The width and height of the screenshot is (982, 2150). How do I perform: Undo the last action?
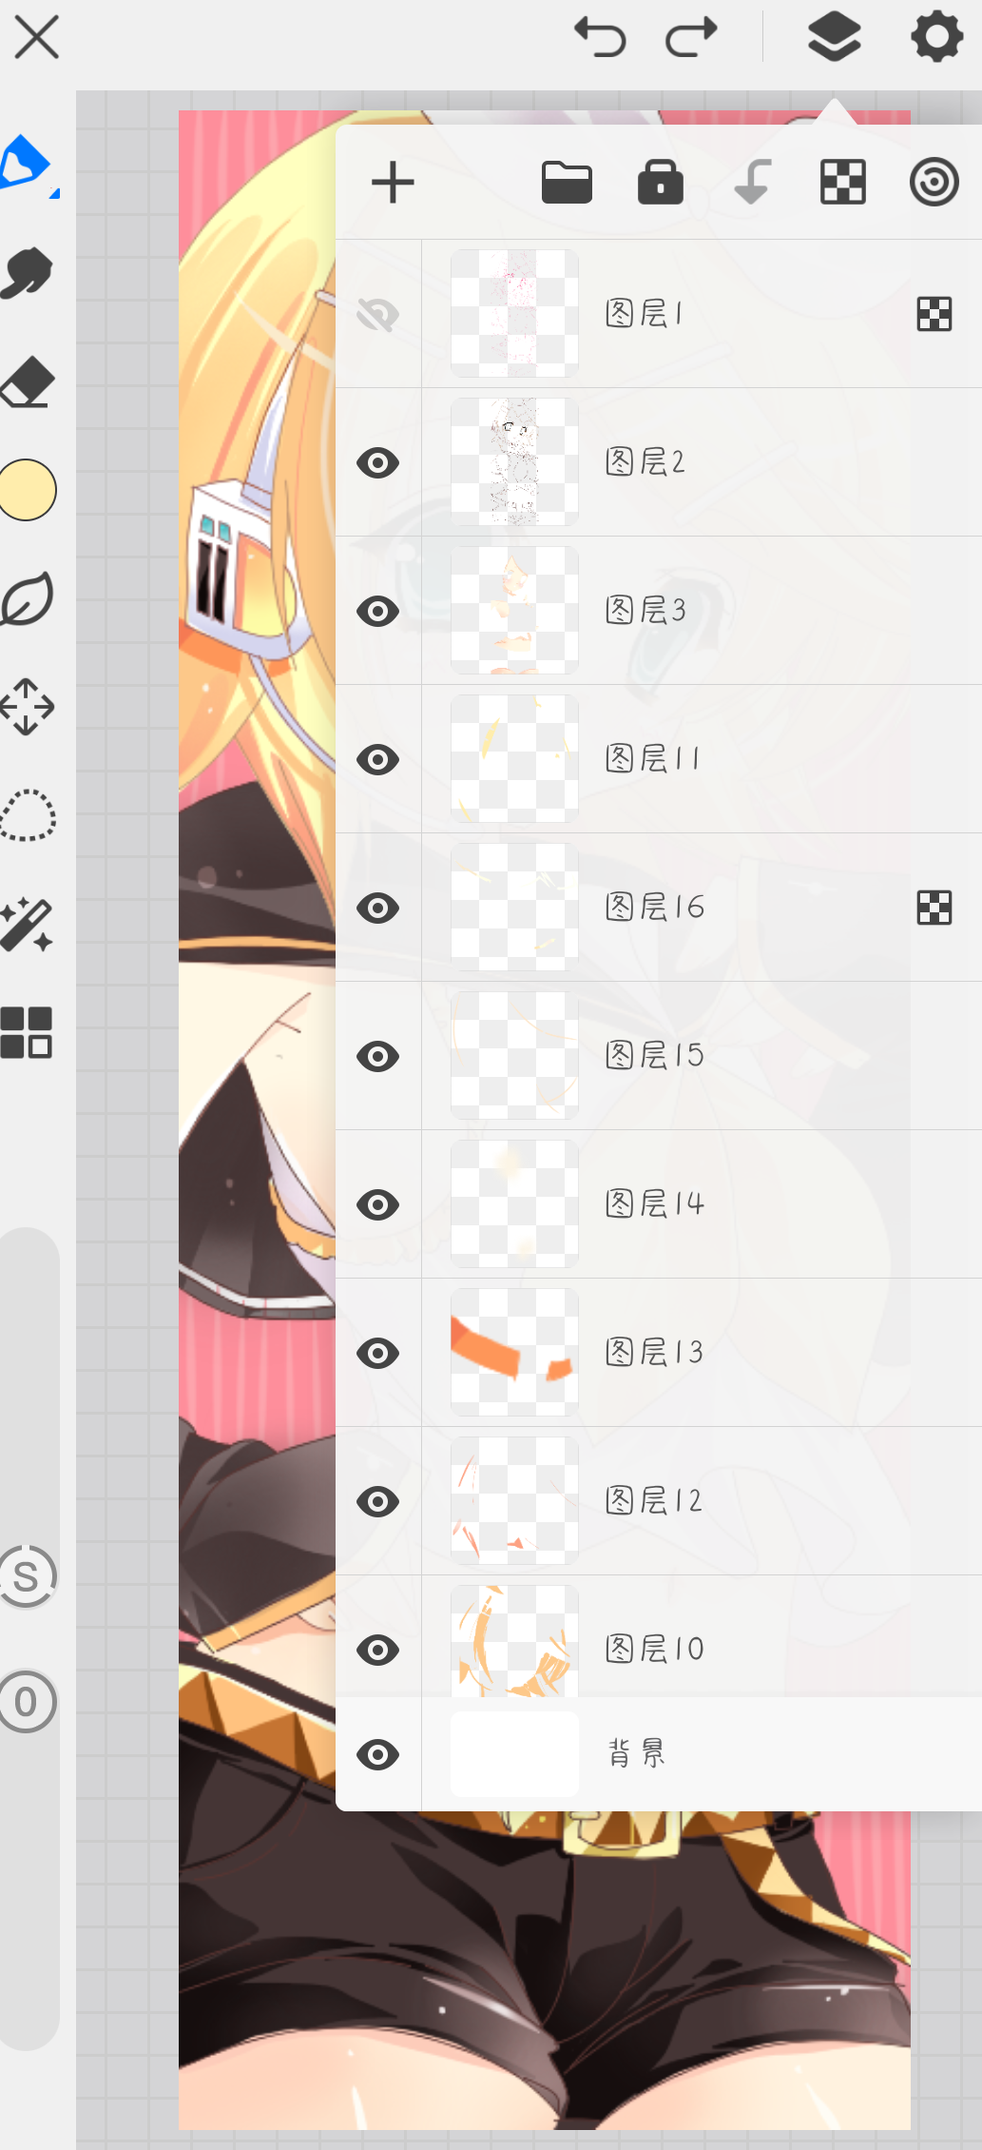[x=601, y=38]
